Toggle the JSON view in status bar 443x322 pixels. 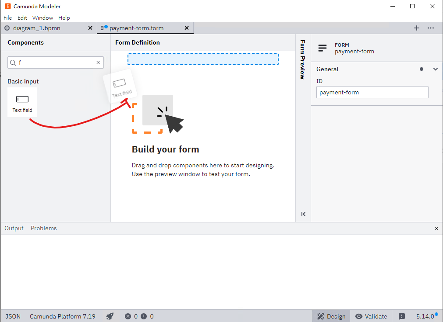(x=13, y=316)
